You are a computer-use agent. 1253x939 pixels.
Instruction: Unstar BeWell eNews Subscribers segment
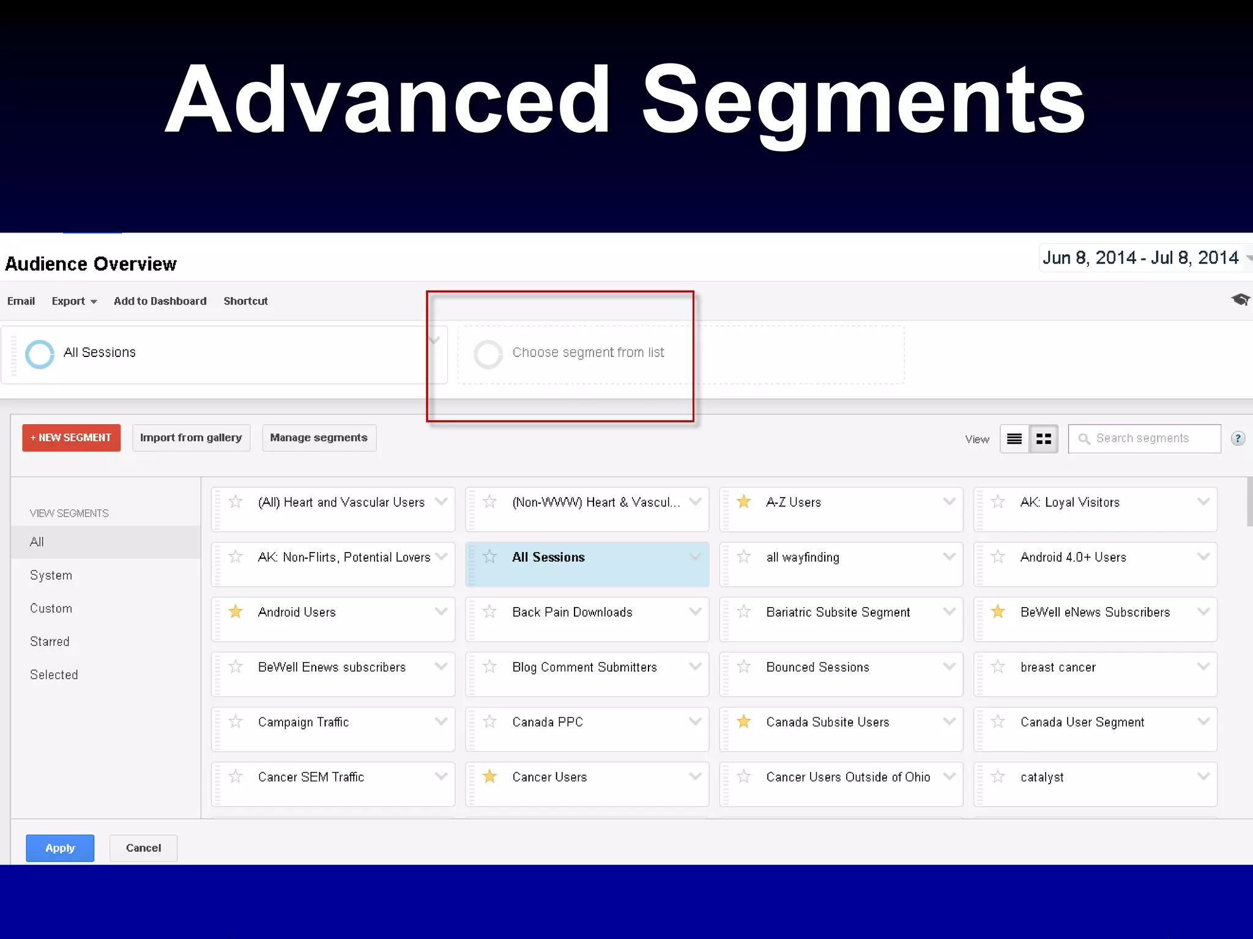click(x=998, y=612)
